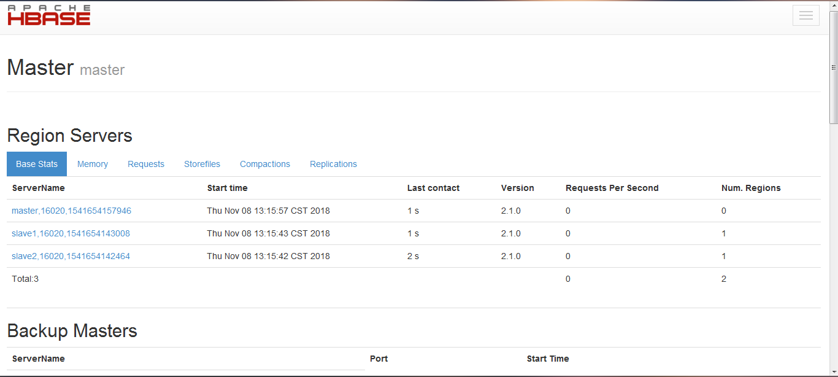Open region server master,16020,1541654157946 link

[71, 211]
